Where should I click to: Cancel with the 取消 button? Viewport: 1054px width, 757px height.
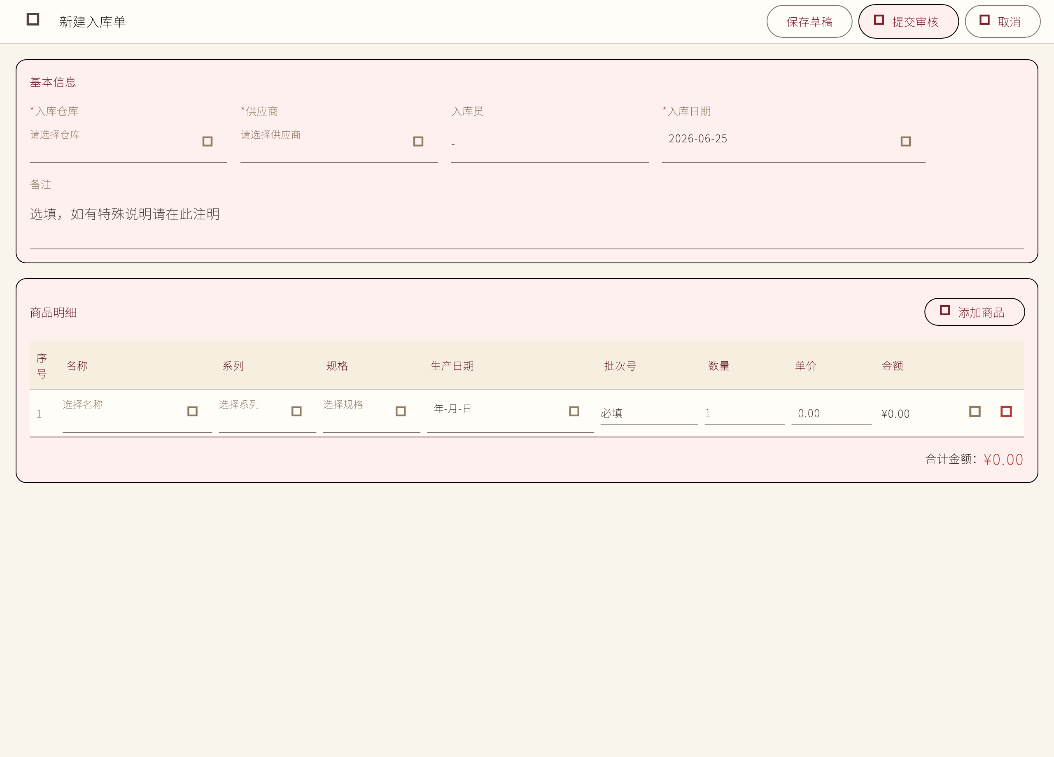pos(1003,21)
